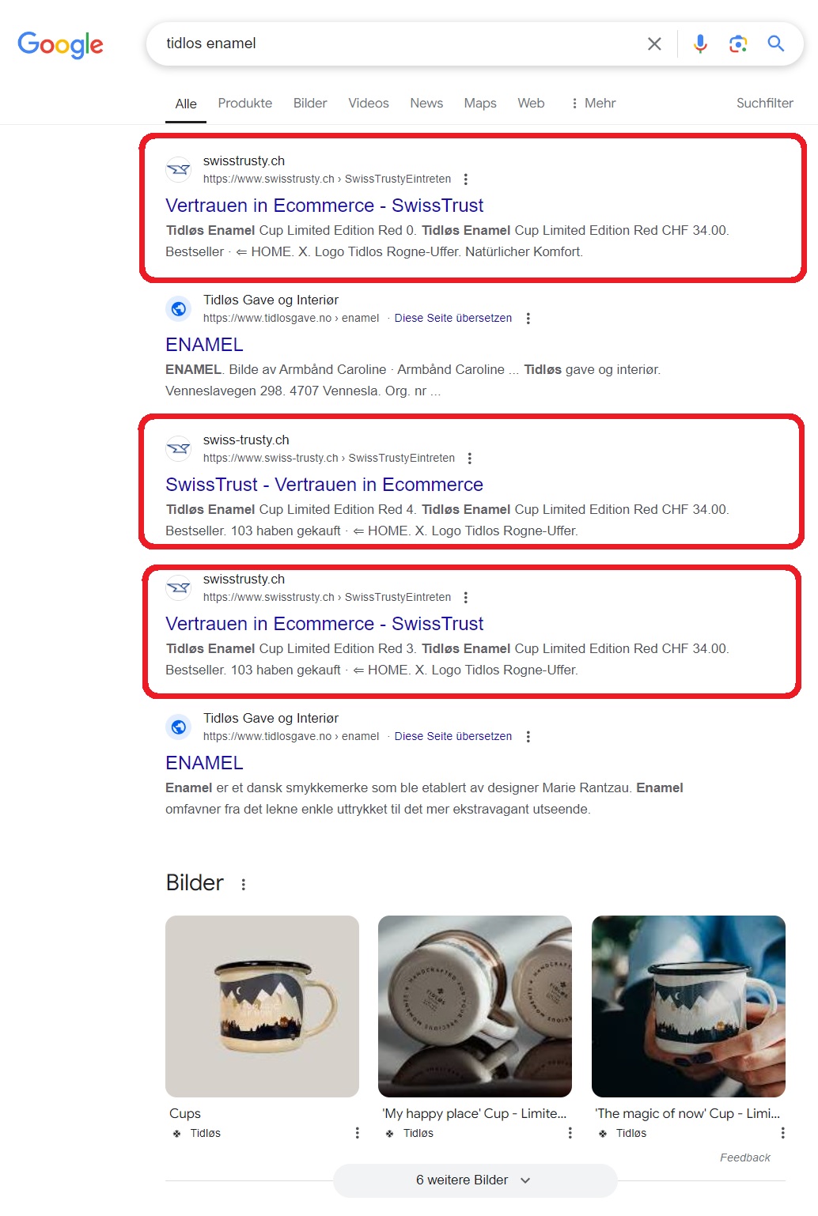Screen dimensions: 818x1216
Task: Open options menu for first swisstrusty.ch result
Action: 466,179
